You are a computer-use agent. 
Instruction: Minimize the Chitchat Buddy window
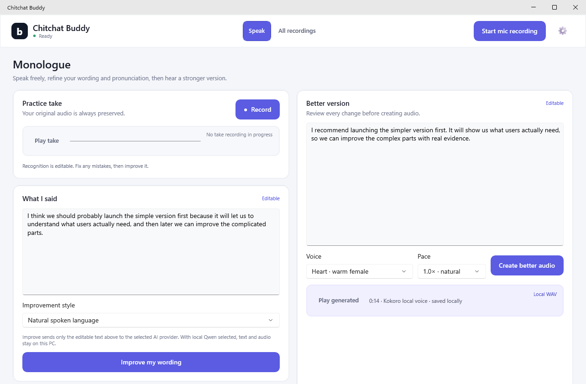[534, 7]
